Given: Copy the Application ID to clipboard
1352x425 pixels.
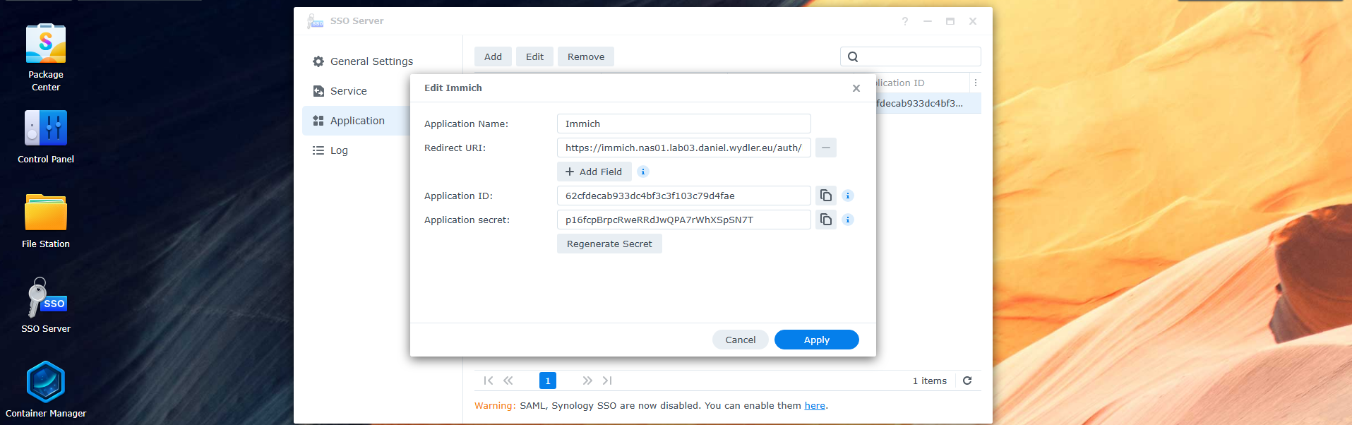Looking at the screenshot, I should (825, 196).
